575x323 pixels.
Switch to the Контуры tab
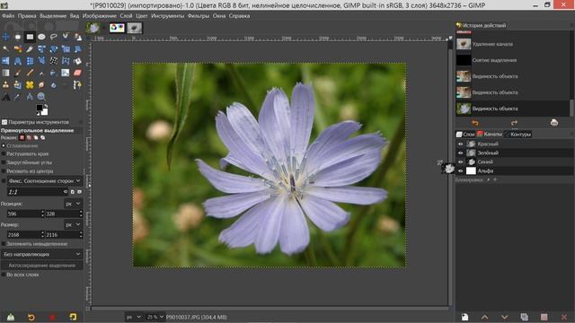pyautogui.click(x=517, y=135)
